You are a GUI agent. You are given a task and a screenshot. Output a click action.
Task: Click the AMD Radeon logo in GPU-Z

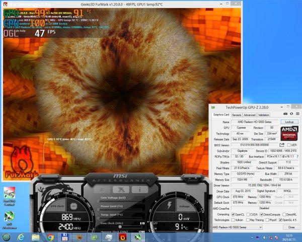pos(289,133)
